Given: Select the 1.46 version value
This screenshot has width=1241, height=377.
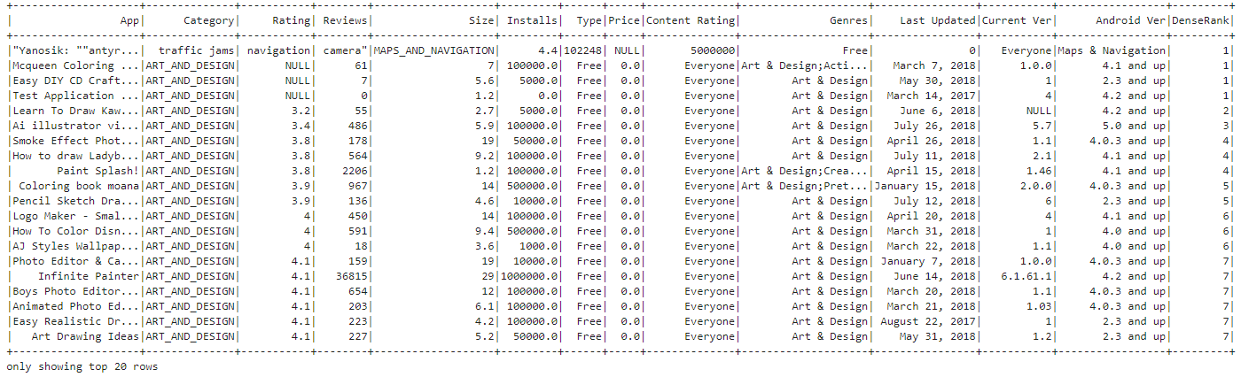Looking at the screenshot, I should click(x=1040, y=171).
